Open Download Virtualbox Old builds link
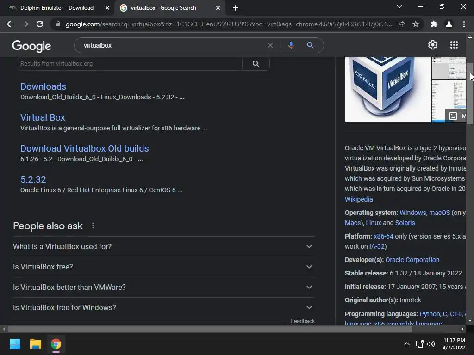Image resolution: width=474 pixels, height=355 pixels. pos(85,148)
